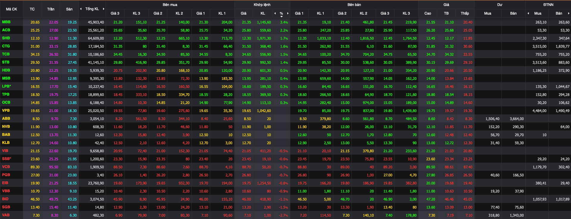
Task: Click the left arrow beside ĐTNN Mua
Action: [x=528, y=13]
